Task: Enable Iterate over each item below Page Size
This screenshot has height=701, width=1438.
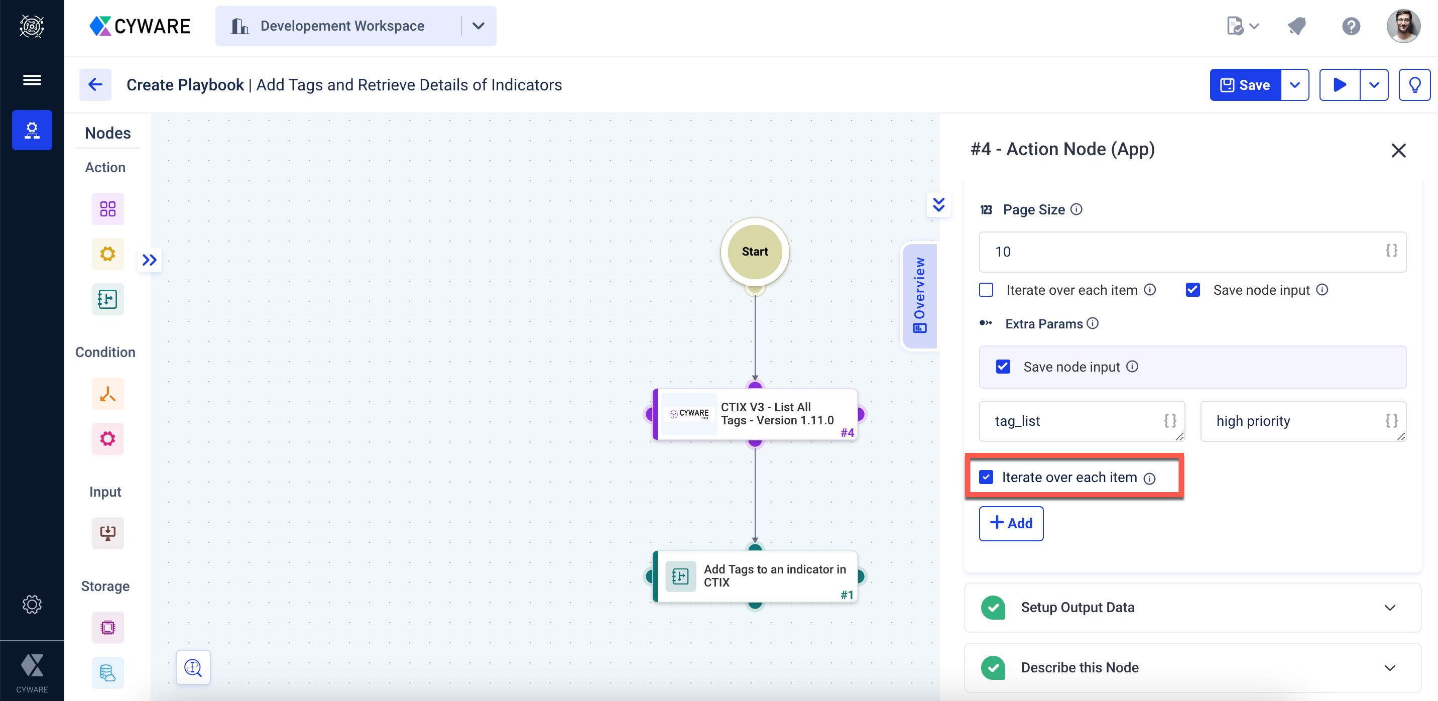Action: pyautogui.click(x=987, y=290)
